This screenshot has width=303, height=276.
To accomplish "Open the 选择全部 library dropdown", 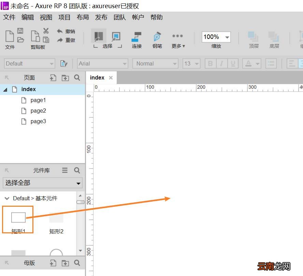I will pos(43,183).
